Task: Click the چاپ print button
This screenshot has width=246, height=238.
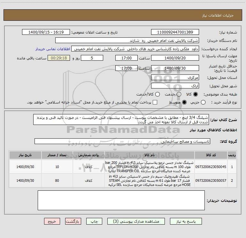Action: click(x=94, y=221)
